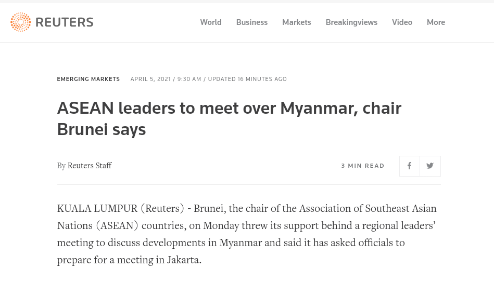Click the REUTERS wordmark text
This screenshot has height=282, width=494.
coord(65,22)
